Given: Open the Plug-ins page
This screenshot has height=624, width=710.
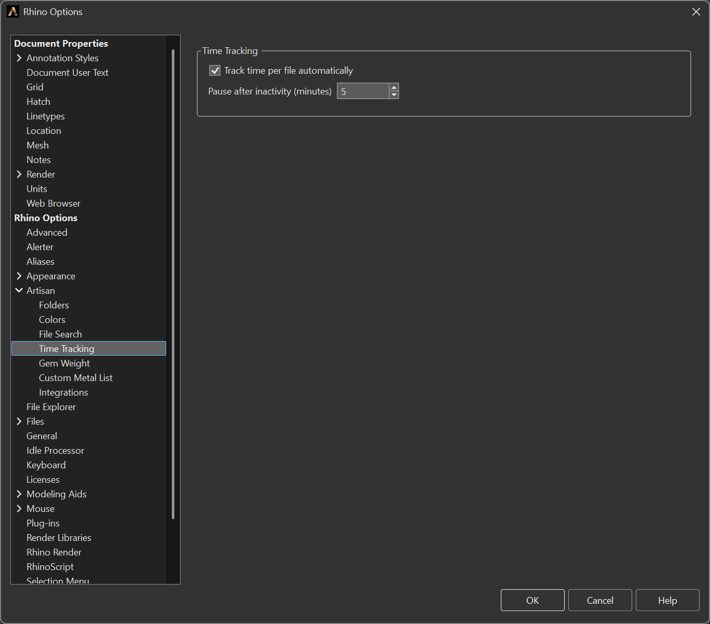Looking at the screenshot, I should (43, 523).
